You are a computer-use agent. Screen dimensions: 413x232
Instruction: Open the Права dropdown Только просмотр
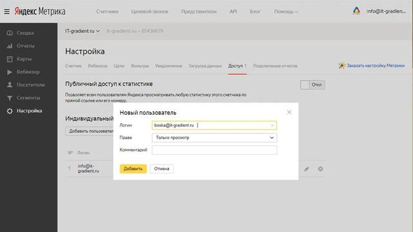[214, 137]
